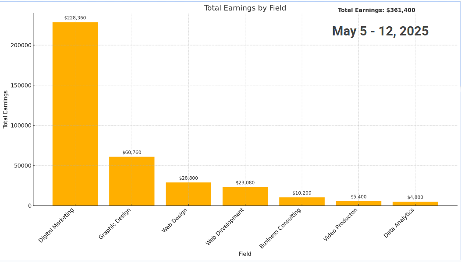The height and width of the screenshot is (262, 461).
Task: Click the Digital Marketing axis label
Action: coord(57,225)
